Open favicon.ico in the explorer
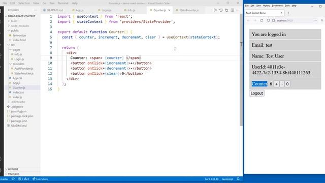The height and width of the screenshot is (183, 325). click(19, 35)
